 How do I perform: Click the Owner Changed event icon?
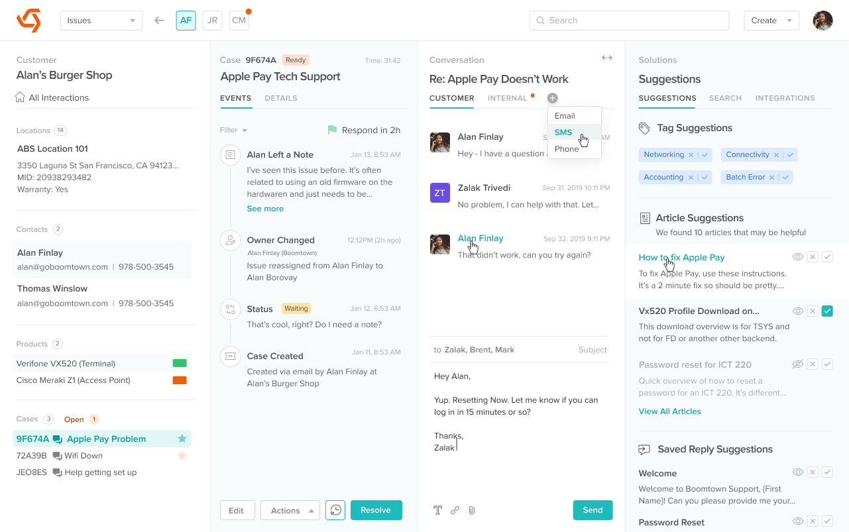tap(230, 240)
